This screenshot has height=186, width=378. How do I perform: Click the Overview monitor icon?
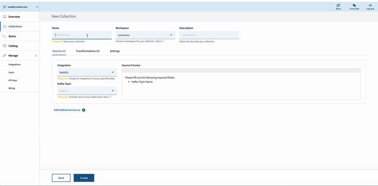(x=5, y=17)
